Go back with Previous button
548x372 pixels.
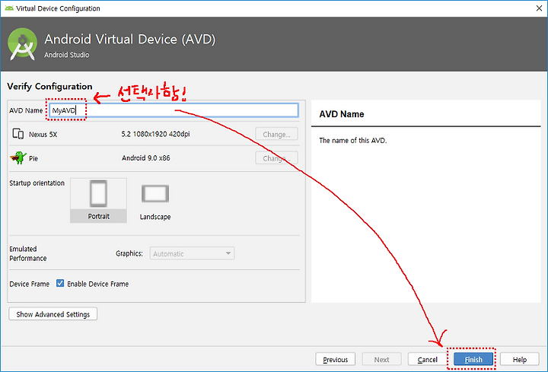click(335, 359)
